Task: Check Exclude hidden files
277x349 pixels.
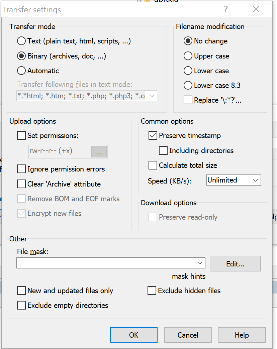Action: [x=152, y=291]
